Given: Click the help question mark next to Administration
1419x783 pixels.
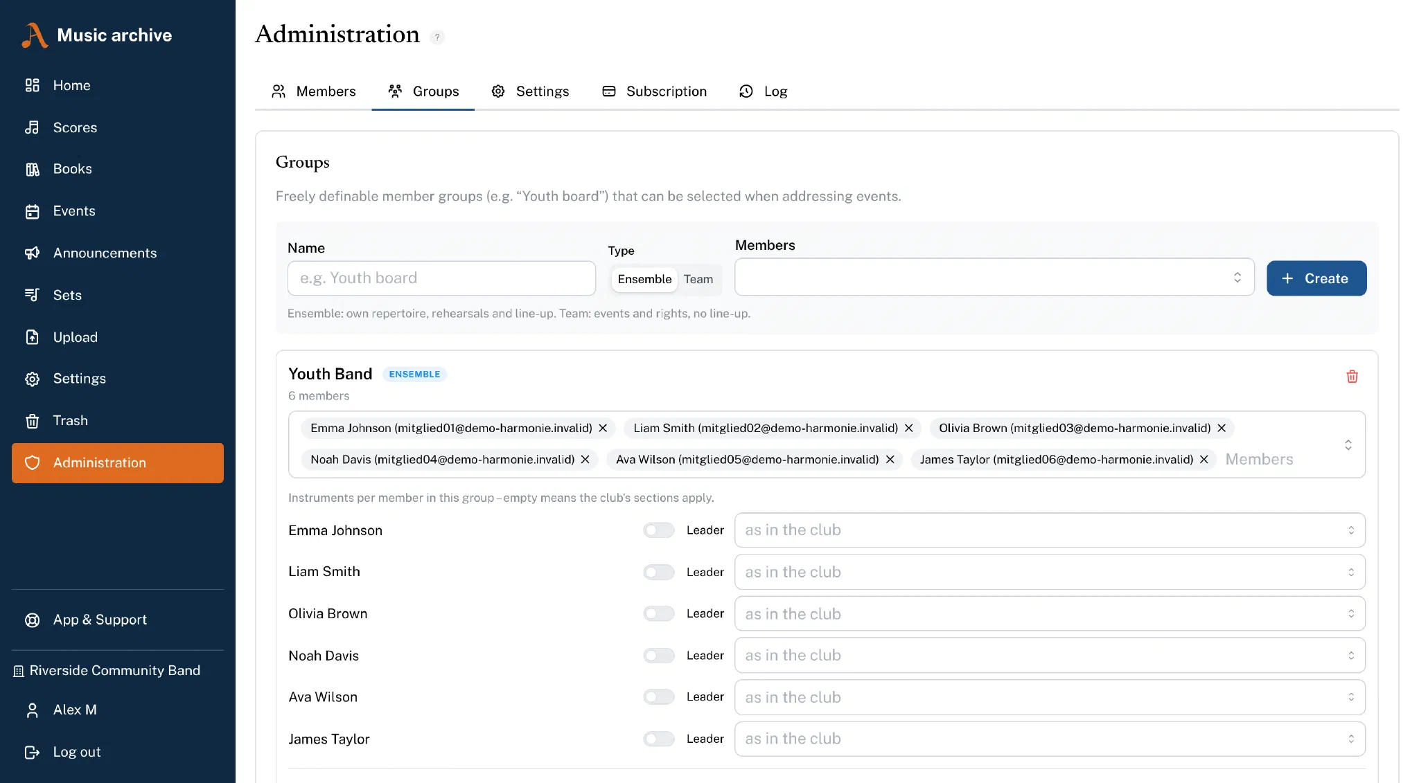Looking at the screenshot, I should click(437, 37).
